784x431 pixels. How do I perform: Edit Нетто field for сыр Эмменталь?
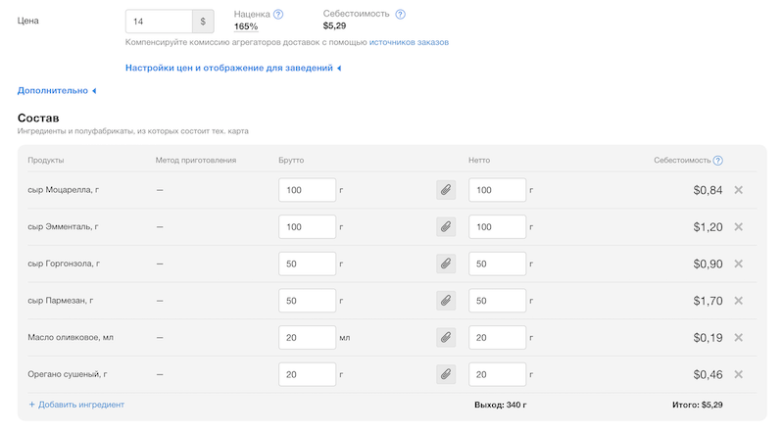click(x=497, y=227)
